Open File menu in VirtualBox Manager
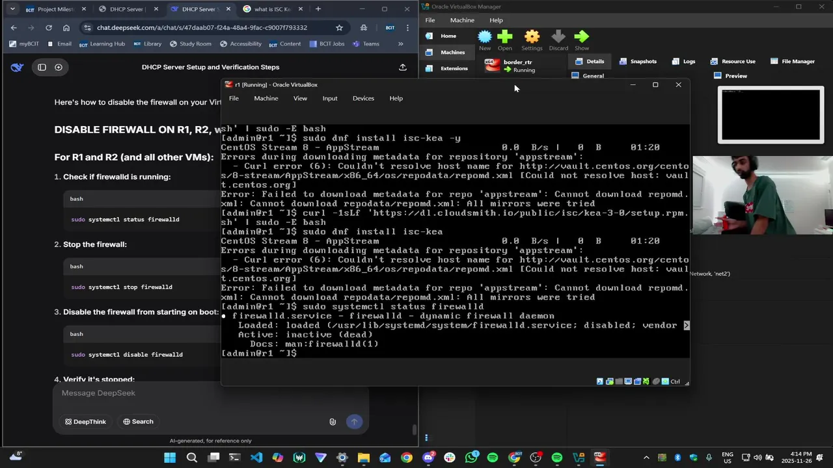Viewport: 833px width, 468px height. (430, 20)
